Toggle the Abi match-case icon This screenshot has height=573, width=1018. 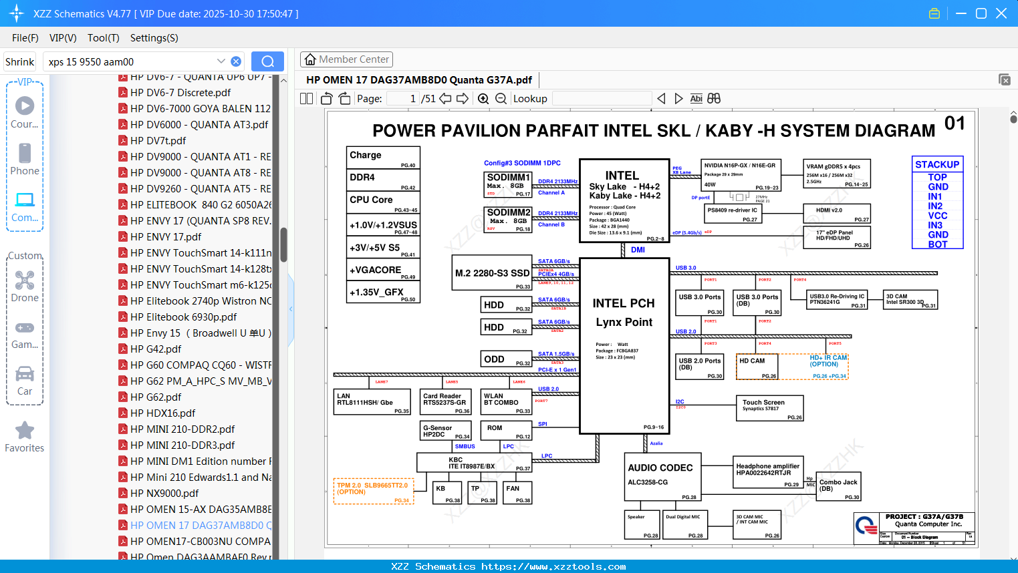(x=696, y=99)
